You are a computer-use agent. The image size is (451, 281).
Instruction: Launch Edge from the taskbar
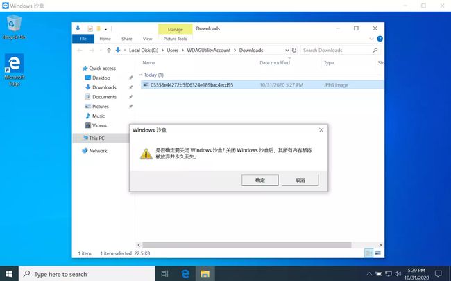pos(185,274)
